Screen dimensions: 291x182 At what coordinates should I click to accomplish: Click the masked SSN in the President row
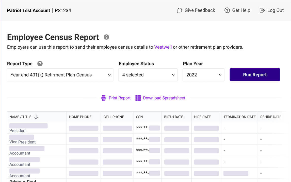[148, 128]
